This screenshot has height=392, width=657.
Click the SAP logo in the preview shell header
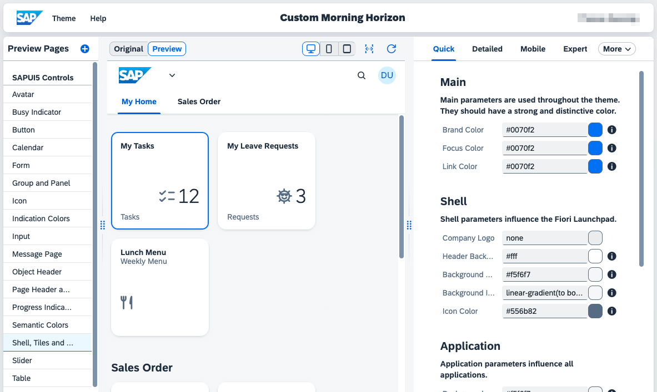[135, 75]
